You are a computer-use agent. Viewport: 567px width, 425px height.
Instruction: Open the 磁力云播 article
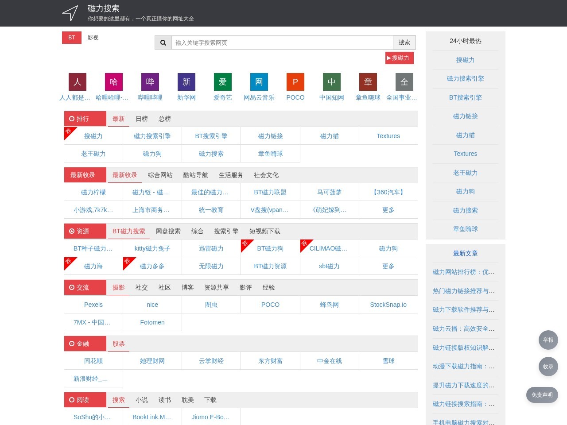[464, 328]
